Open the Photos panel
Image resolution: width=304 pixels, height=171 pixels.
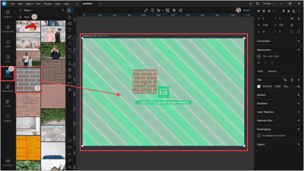[x=8, y=73]
